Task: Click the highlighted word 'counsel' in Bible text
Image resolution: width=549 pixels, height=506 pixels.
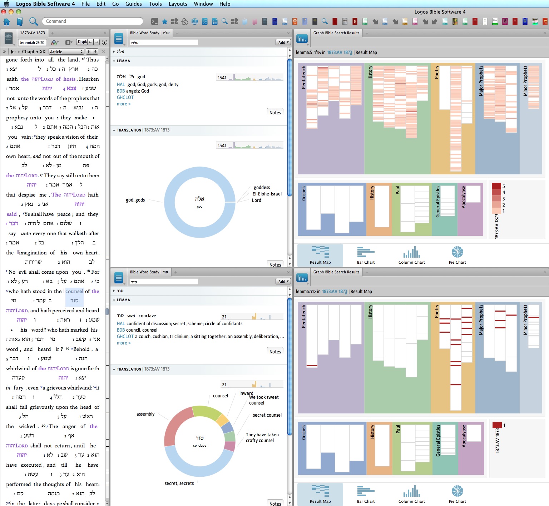Action: point(74,291)
